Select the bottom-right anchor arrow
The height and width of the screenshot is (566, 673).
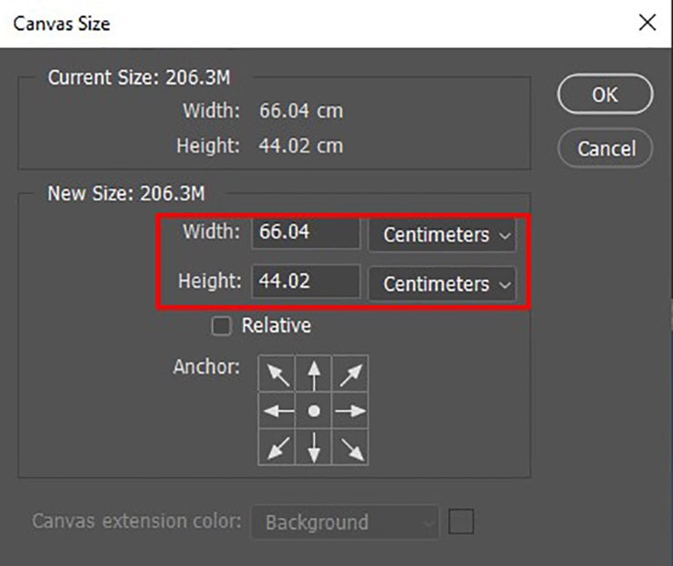pyautogui.click(x=351, y=447)
